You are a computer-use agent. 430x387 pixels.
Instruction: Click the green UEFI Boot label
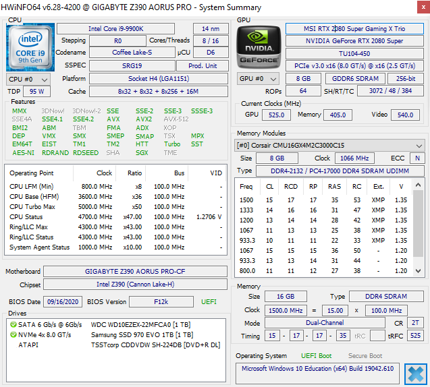pyautogui.click(x=316, y=356)
